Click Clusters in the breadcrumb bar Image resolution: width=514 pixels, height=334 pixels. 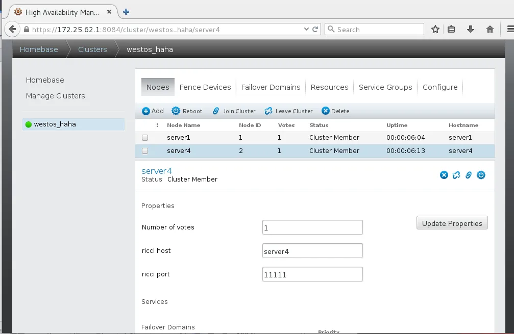pos(92,49)
